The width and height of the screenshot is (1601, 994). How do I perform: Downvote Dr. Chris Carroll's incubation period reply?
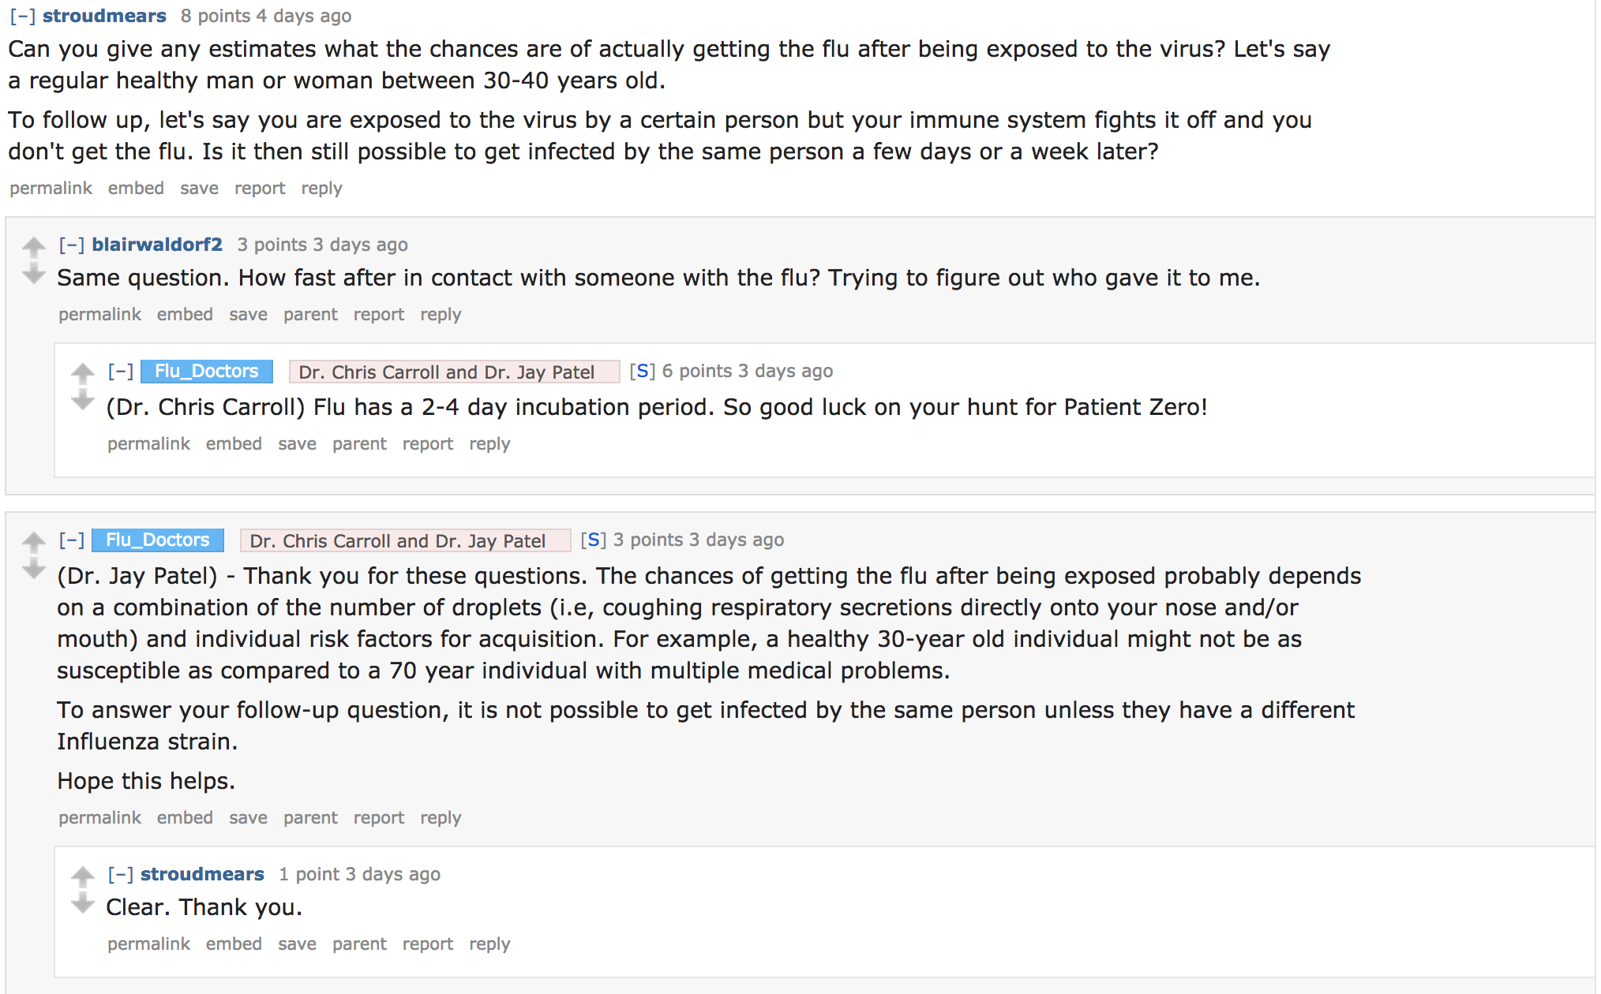[x=82, y=401]
